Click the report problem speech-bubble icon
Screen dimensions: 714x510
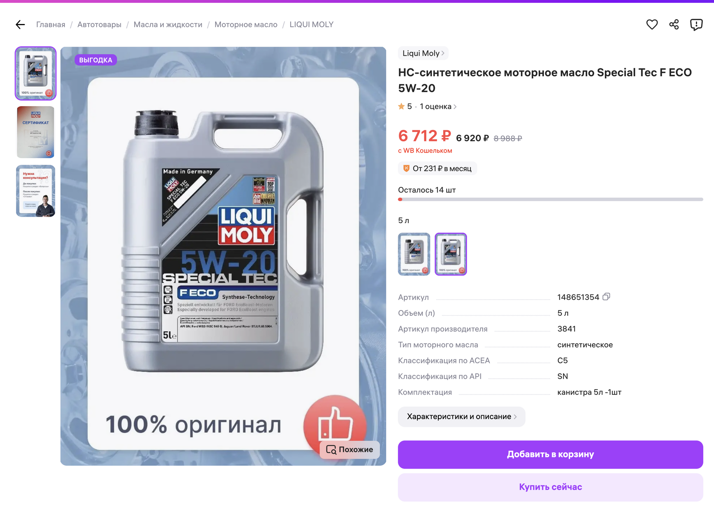pos(696,24)
